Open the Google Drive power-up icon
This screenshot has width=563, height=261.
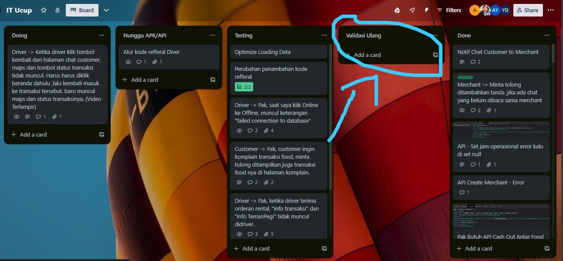pos(397,10)
